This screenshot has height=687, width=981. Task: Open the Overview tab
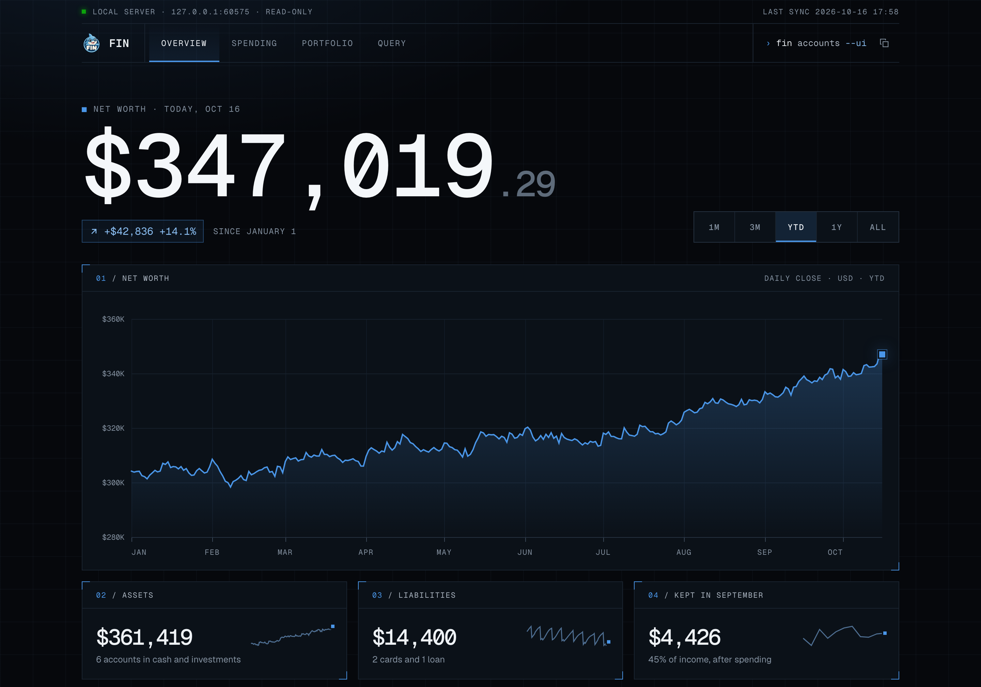tap(184, 43)
